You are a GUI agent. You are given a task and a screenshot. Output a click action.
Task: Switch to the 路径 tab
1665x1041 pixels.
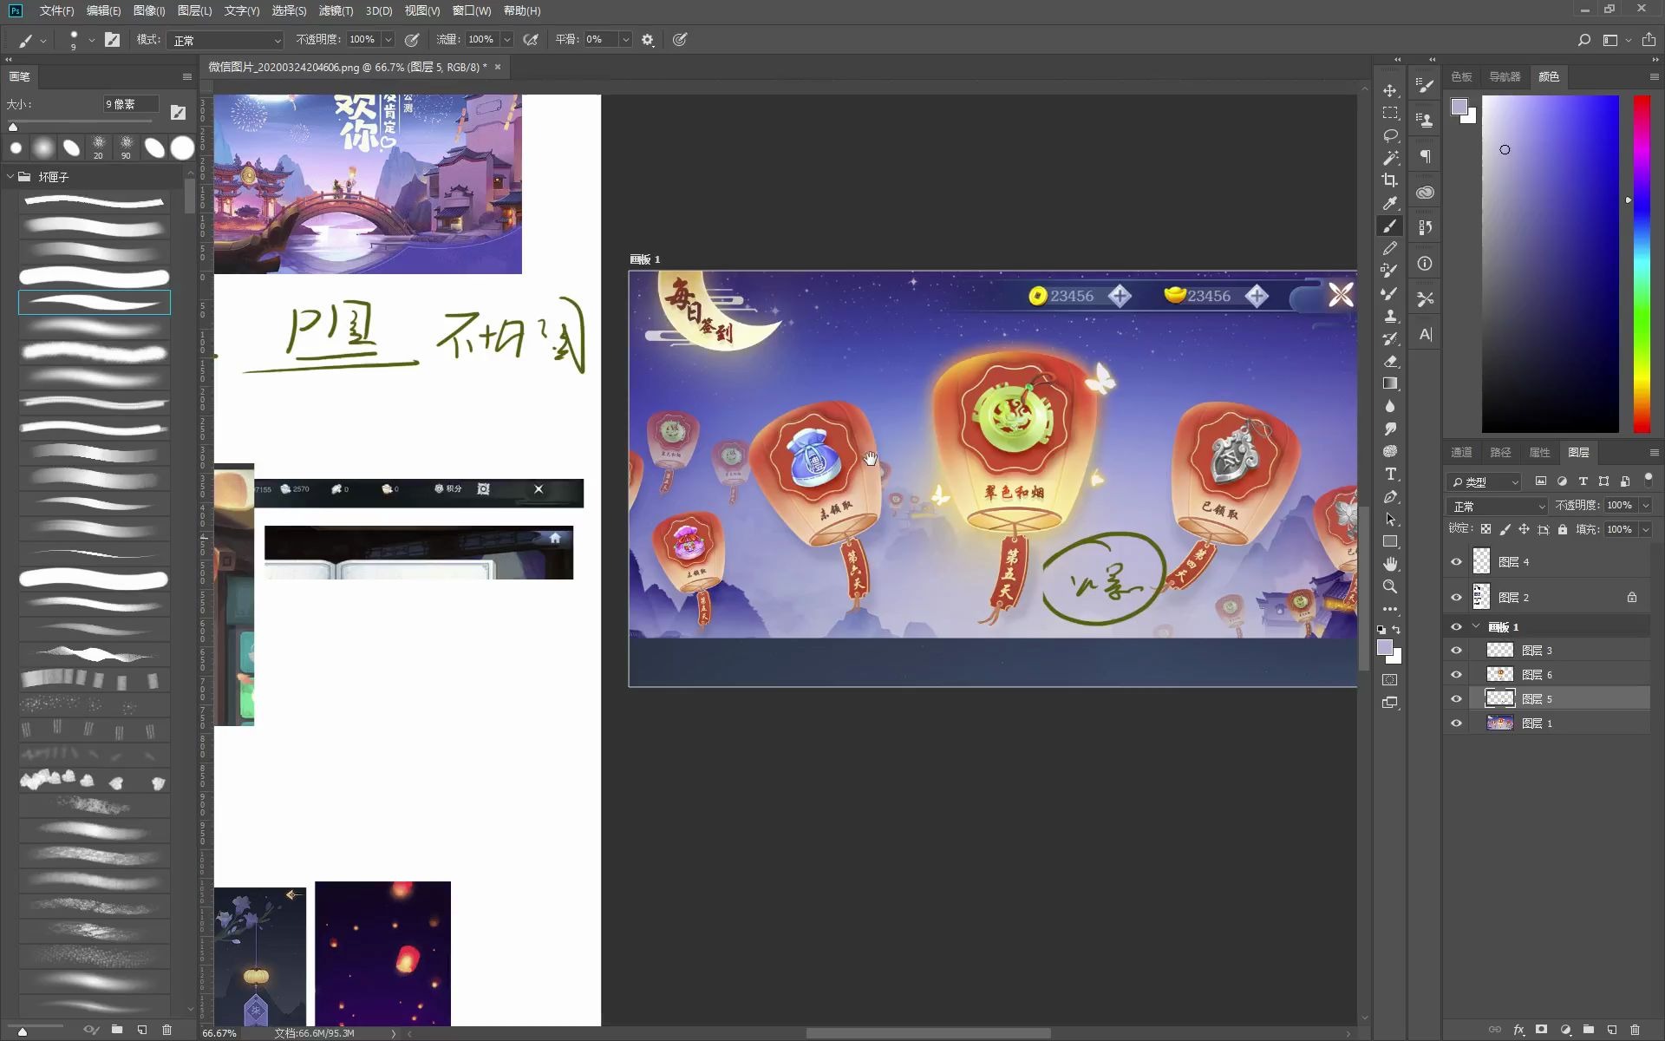pos(1500,452)
